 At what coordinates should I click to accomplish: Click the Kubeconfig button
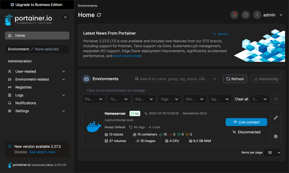tap(266, 79)
